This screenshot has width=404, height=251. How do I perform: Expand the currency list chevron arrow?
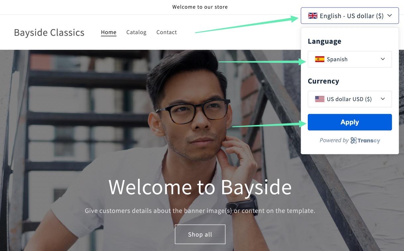click(x=383, y=99)
